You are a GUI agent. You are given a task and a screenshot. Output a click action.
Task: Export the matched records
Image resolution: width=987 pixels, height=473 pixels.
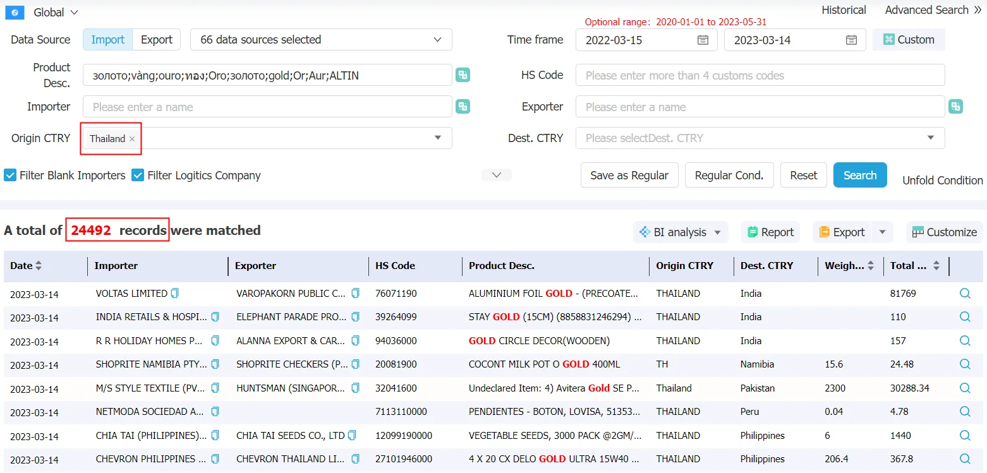[x=842, y=232]
